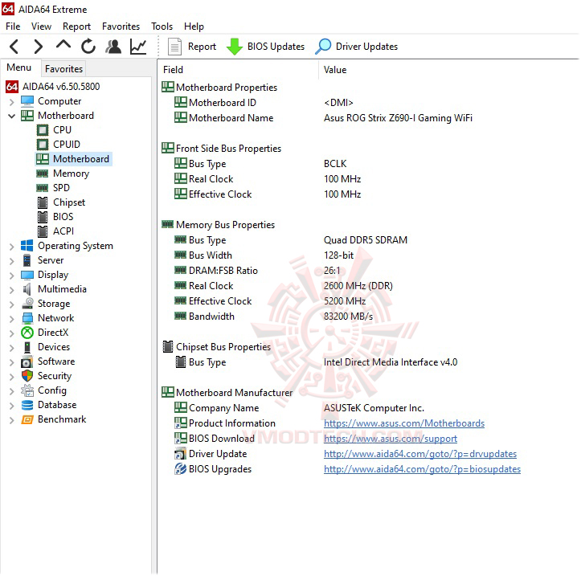The height and width of the screenshot is (576, 581).
Task: Go back with the left arrow icon
Action: pyautogui.click(x=14, y=47)
